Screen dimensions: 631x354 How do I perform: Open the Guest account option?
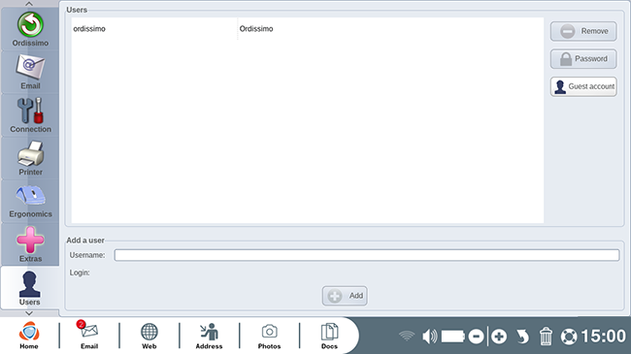[x=583, y=86]
